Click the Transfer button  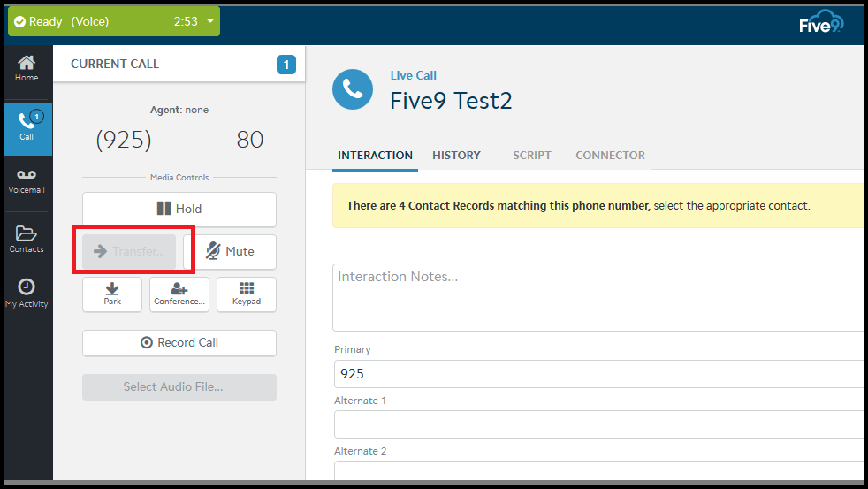(129, 252)
